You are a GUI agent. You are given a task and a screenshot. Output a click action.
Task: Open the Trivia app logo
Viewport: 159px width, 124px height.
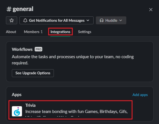click(x=17, y=111)
